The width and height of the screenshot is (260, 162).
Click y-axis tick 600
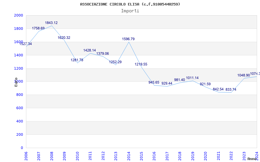(20, 108)
